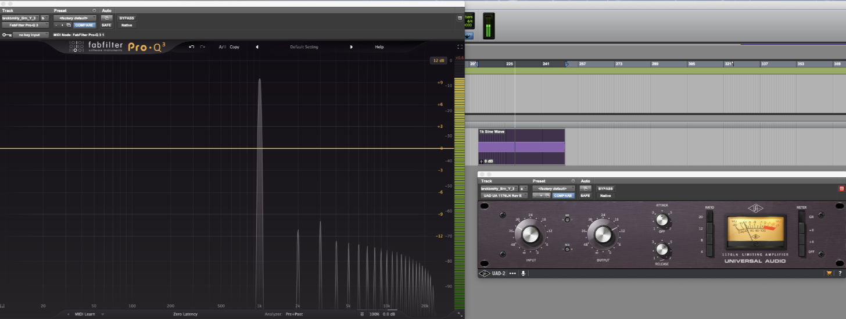
Task: Open UAD plugin help question mark
Action: (x=839, y=273)
